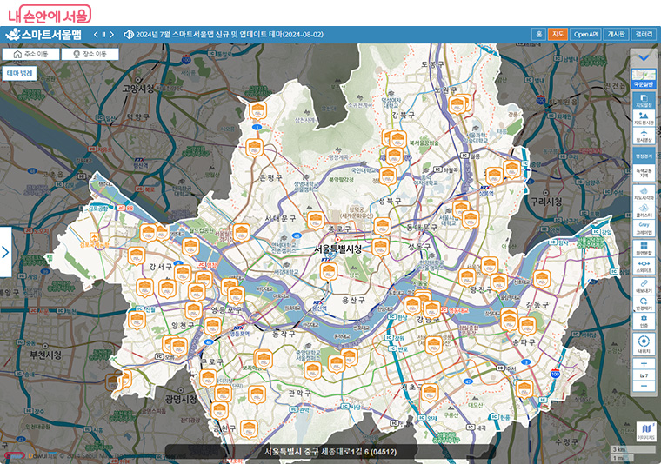The height and width of the screenshot is (464, 661).
Task: Open the 내보내기 export tool
Action: coord(644,285)
